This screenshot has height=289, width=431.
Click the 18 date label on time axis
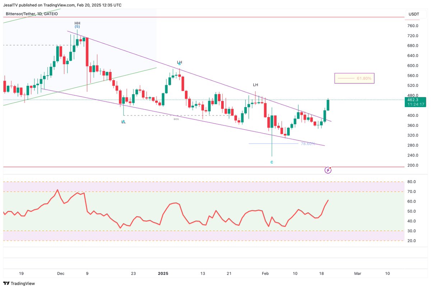pos(321,274)
